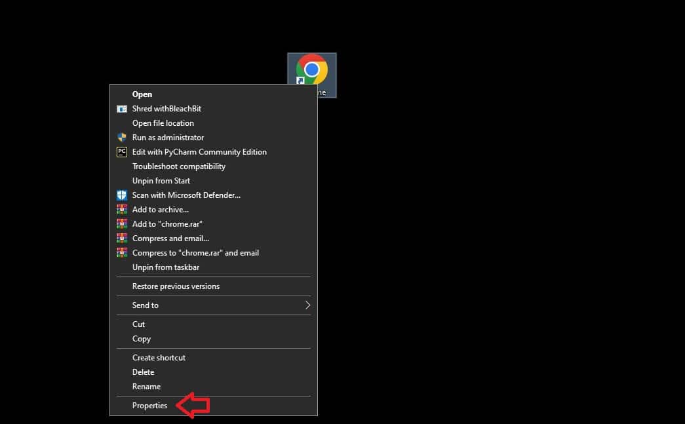Click the WinRAR icon beside Compress and email
The height and width of the screenshot is (424, 685).
tap(122, 239)
